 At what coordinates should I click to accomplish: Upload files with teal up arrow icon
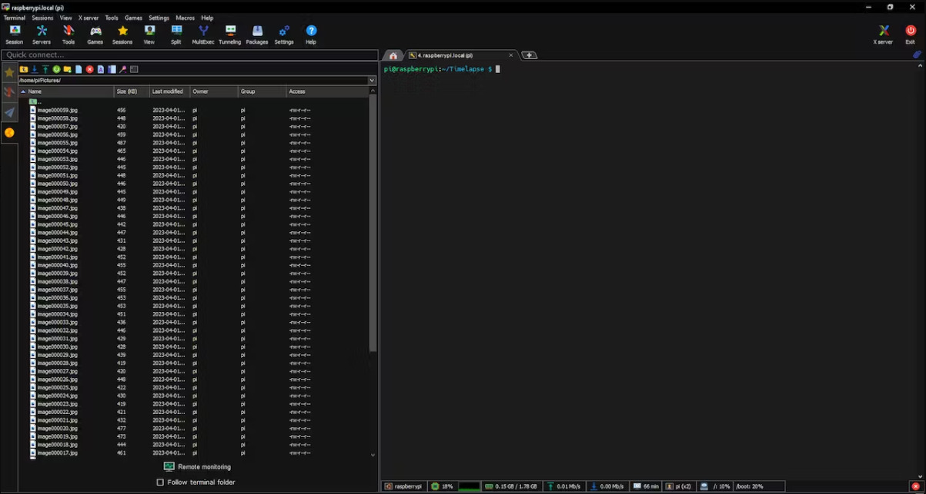45,69
